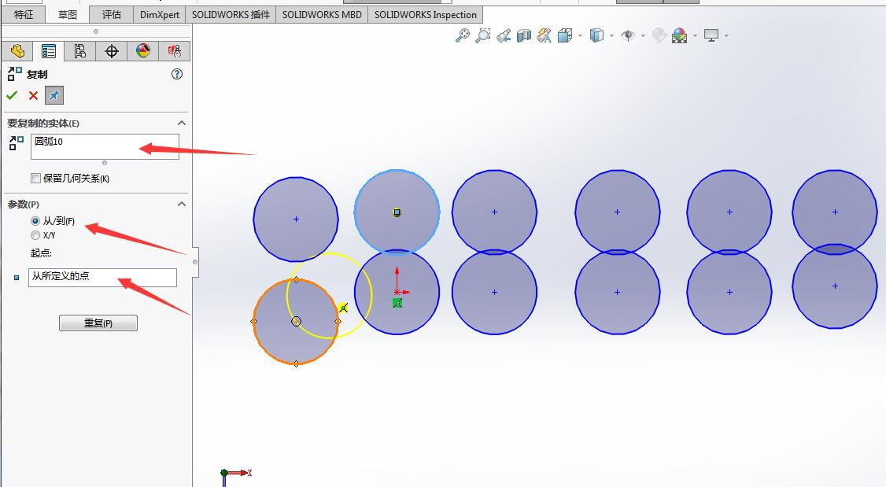The width and height of the screenshot is (886, 487).
Task: Toggle the Section View tool
Action: [524, 35]
